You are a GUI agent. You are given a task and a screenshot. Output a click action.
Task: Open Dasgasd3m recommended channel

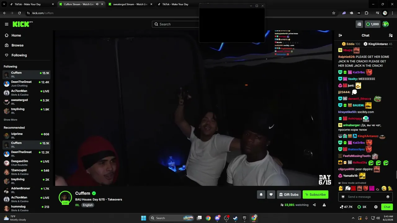pyautogui.click(x=26, y=163)
